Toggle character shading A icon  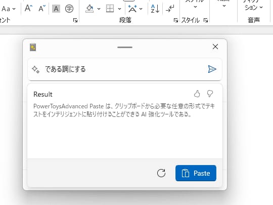tap(56, 9)
